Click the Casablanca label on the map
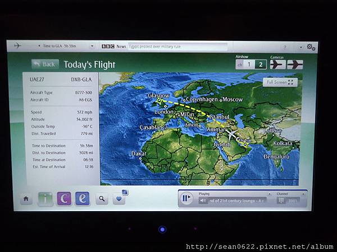337x252 pixels. point(153,127)
